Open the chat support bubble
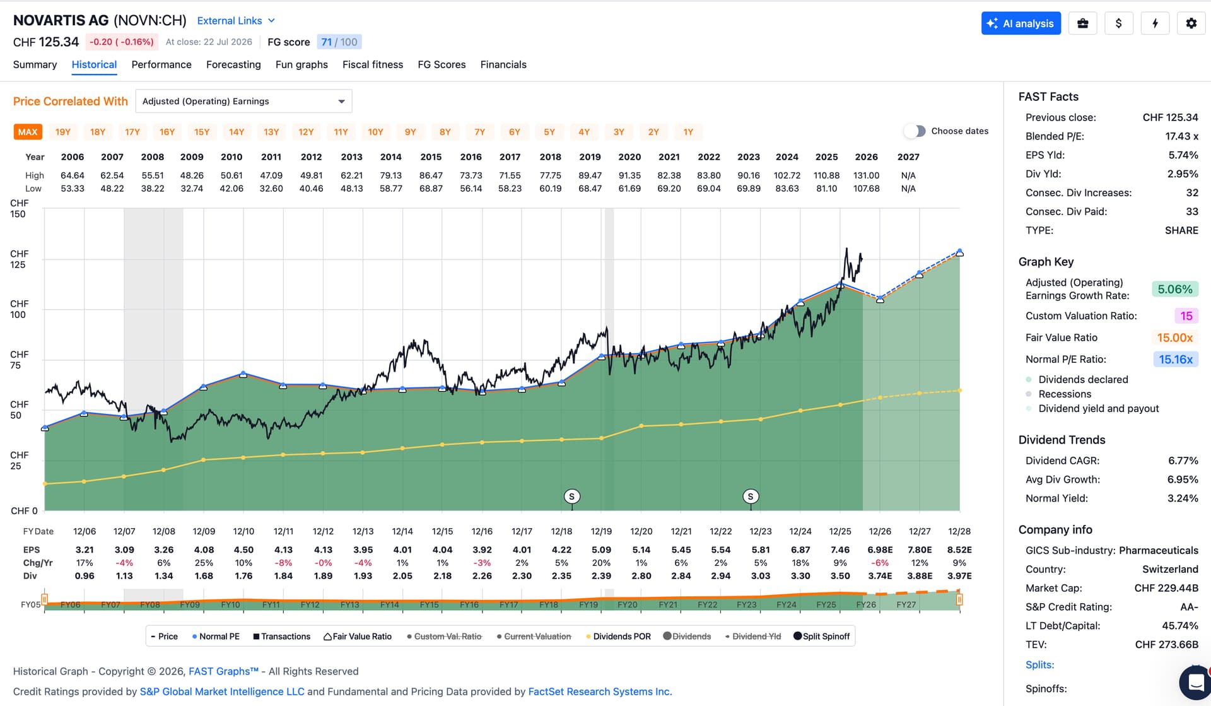This screenshot has width=1211, height=706. 1196,683
